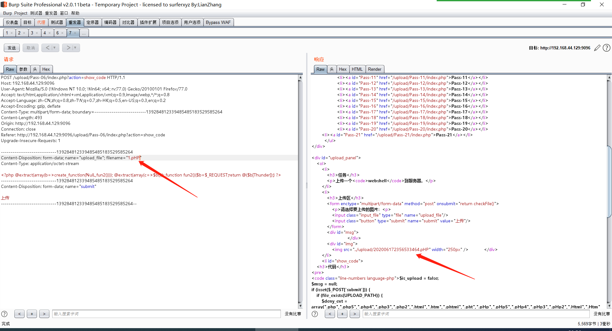The height and width of the screenshot is (331, 612).
Task: Click the 'Content-Length: 493' header line
Action: click(x=22, y=118)
